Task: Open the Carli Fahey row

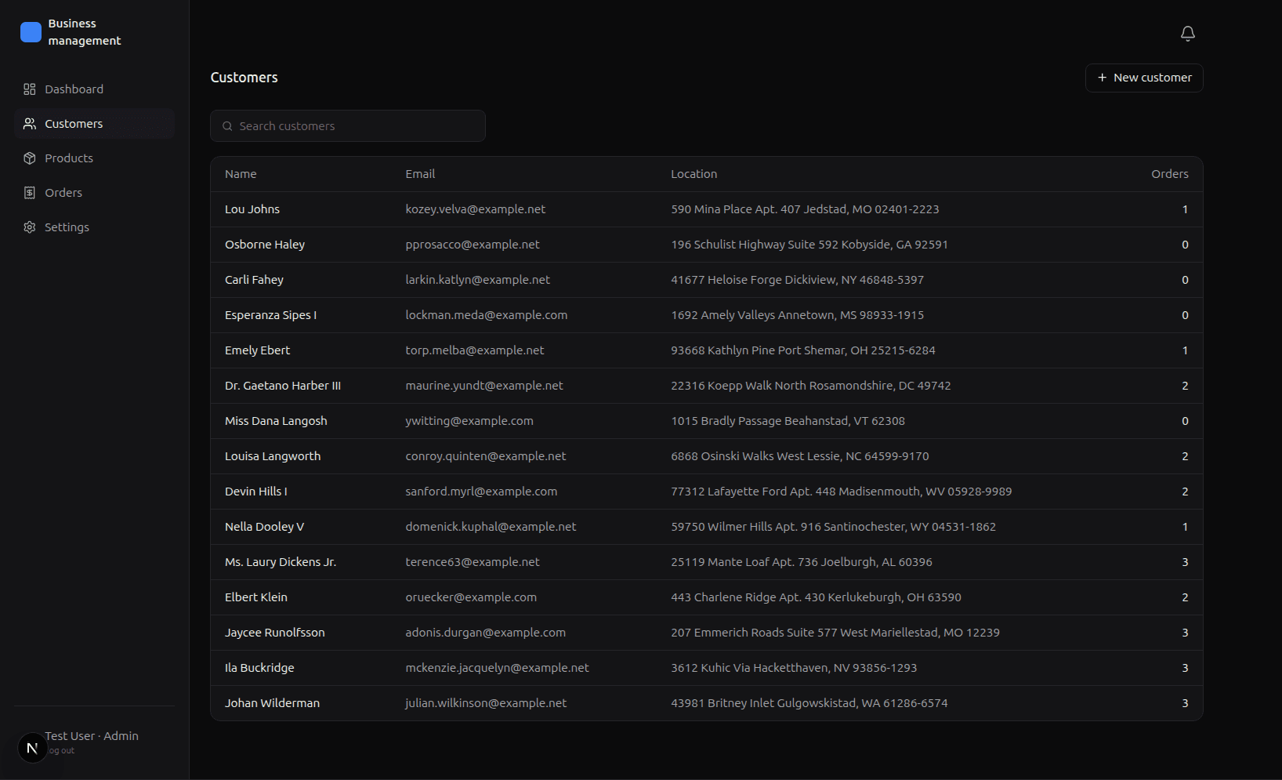Action: coord(707,280)
